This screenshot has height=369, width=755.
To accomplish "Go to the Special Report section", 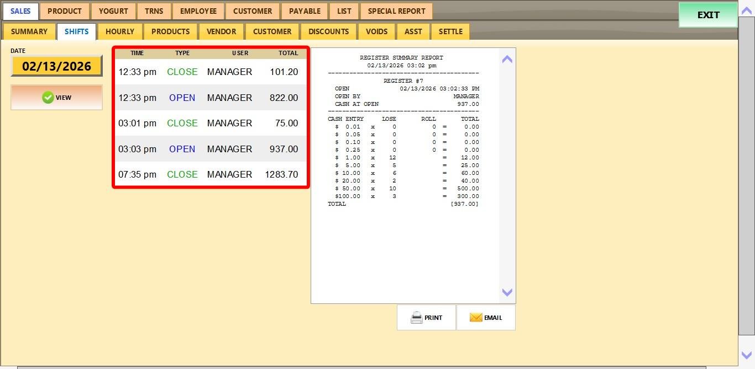I will point(396,11).
